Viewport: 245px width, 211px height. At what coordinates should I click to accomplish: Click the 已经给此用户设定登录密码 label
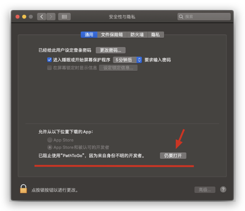coord(65,50)
